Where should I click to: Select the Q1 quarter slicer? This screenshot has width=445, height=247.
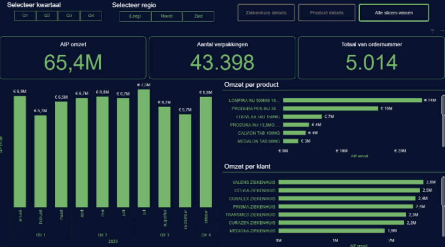click(x=25, y=16)
